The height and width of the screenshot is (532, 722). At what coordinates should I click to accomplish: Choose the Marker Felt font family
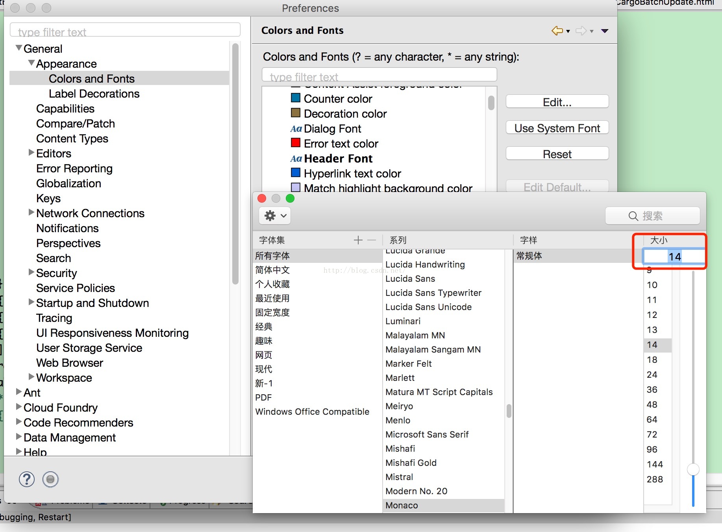point(408,364)
